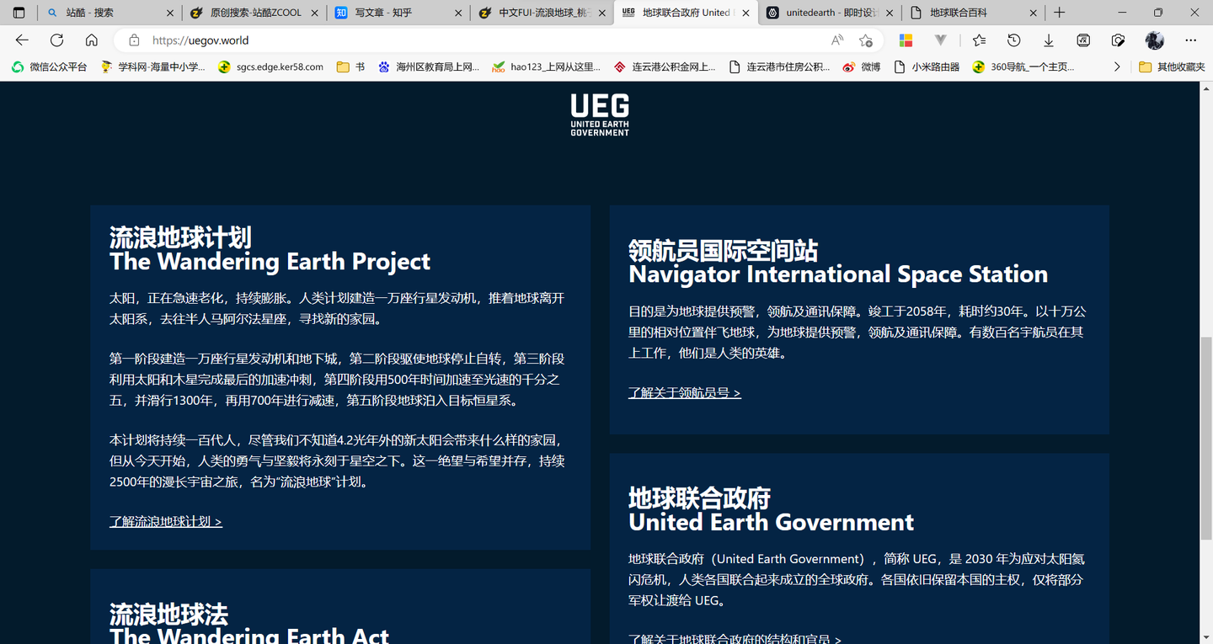The image size is (1213, 644).
Task: Show hidden bookmarks with the chevron
Action: tap(1117, 67)
